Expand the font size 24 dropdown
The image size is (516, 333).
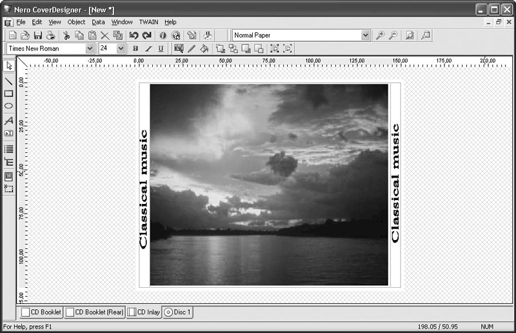(x=121, y=48)
